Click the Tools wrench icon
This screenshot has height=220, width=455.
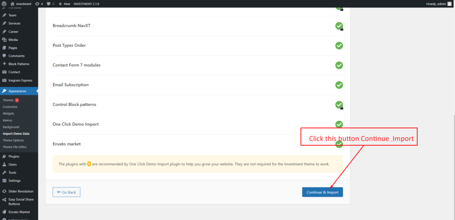point(4,173)
